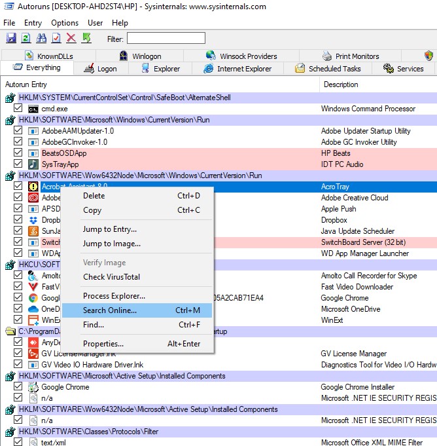Open the Entry menu
This screenshot has height=446, width=437.
(x=33, y=23)
